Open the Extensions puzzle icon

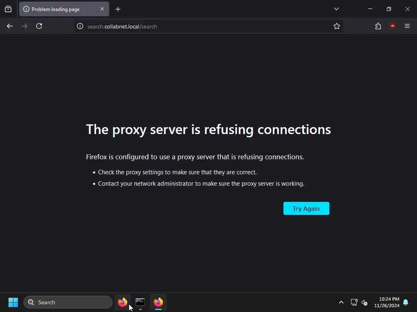click(x=378, y=26)
